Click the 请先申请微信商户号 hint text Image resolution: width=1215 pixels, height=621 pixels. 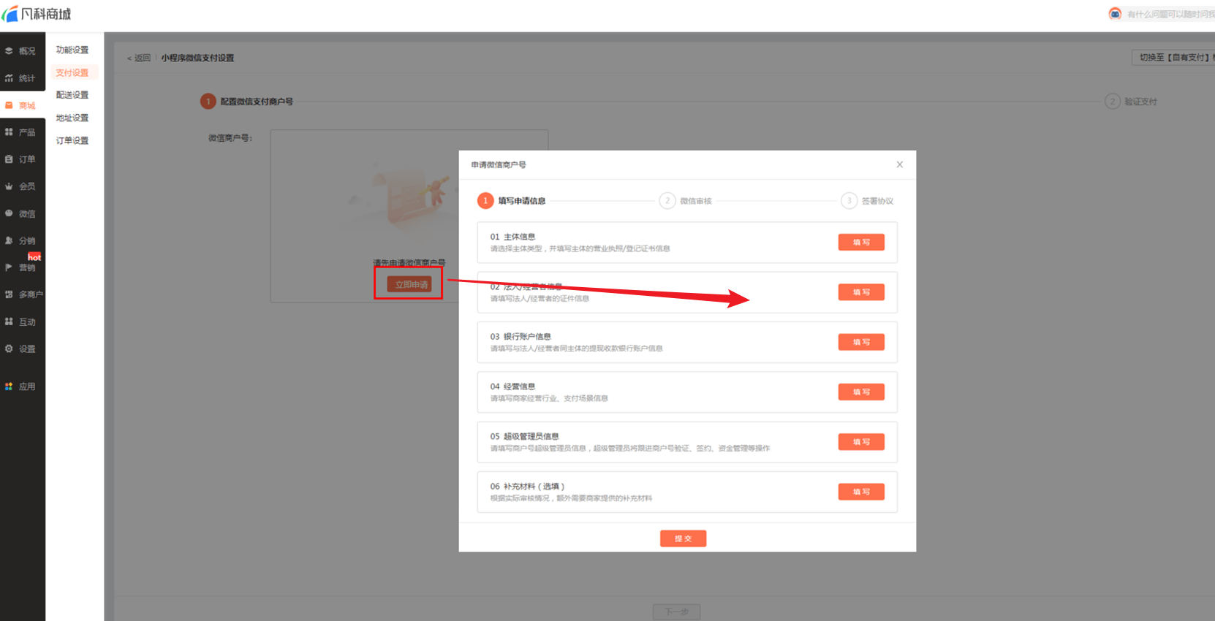[409, 263]
